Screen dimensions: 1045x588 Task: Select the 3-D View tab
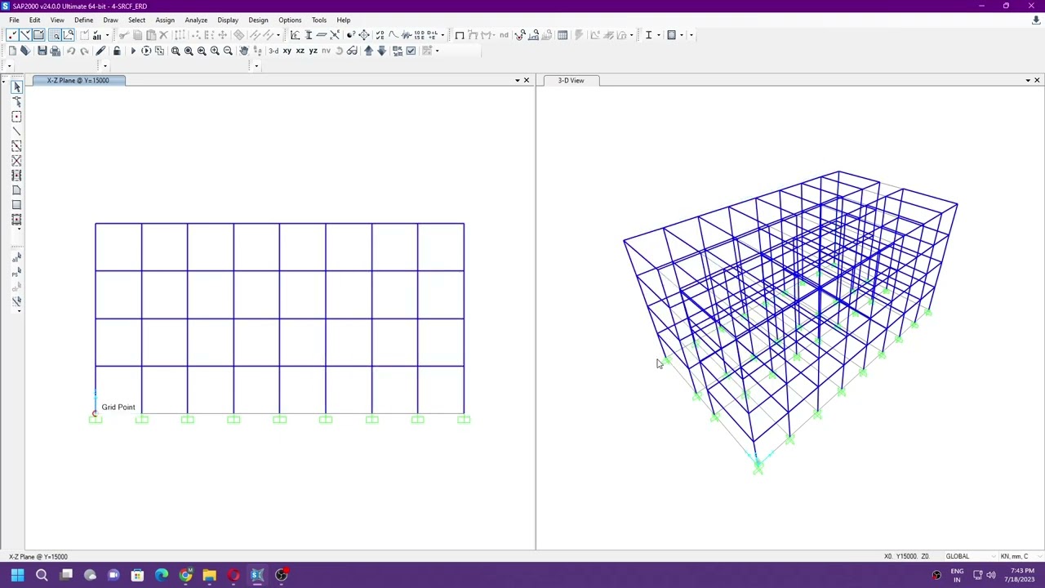[x=571, y=80]
